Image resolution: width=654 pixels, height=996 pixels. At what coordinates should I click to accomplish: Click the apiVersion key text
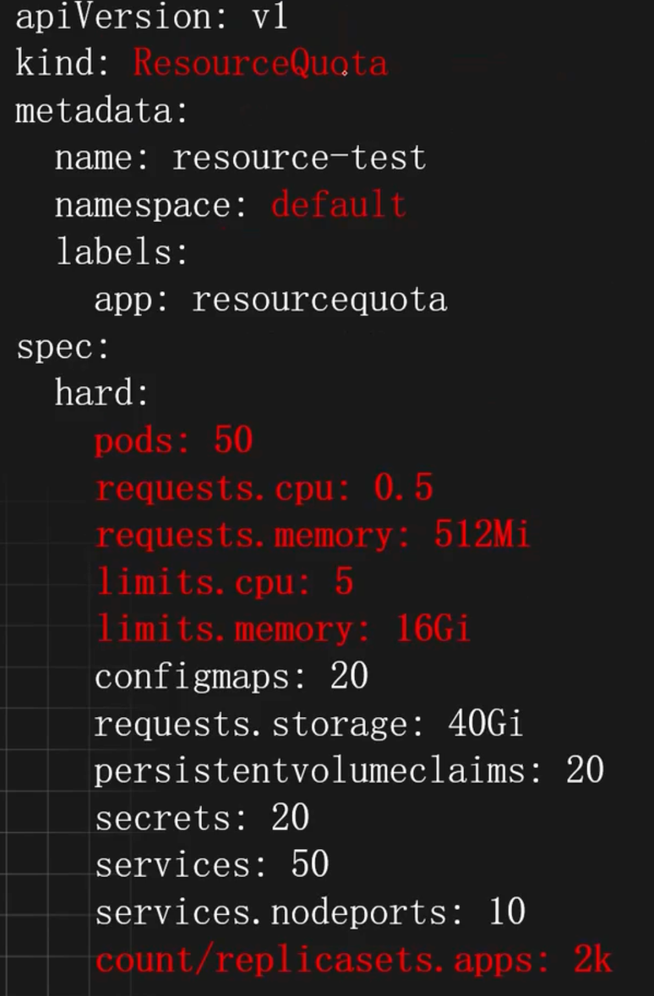tap(112, 16)
